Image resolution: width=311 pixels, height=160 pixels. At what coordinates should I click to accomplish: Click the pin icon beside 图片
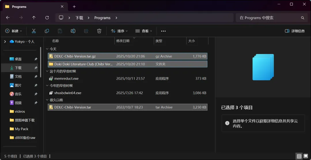[x=36, y=85]
